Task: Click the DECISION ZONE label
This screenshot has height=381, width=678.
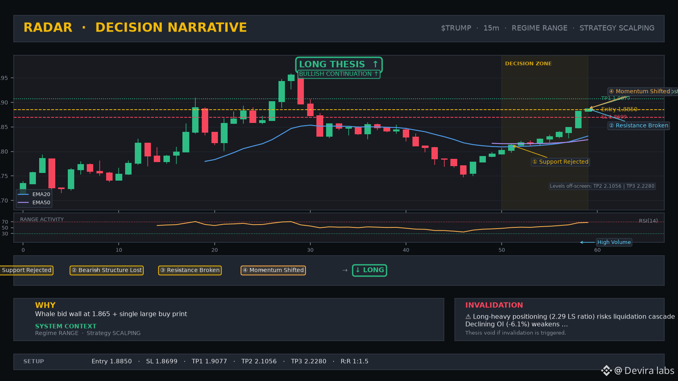Action: pyautogui.click(x=528, y=64)
